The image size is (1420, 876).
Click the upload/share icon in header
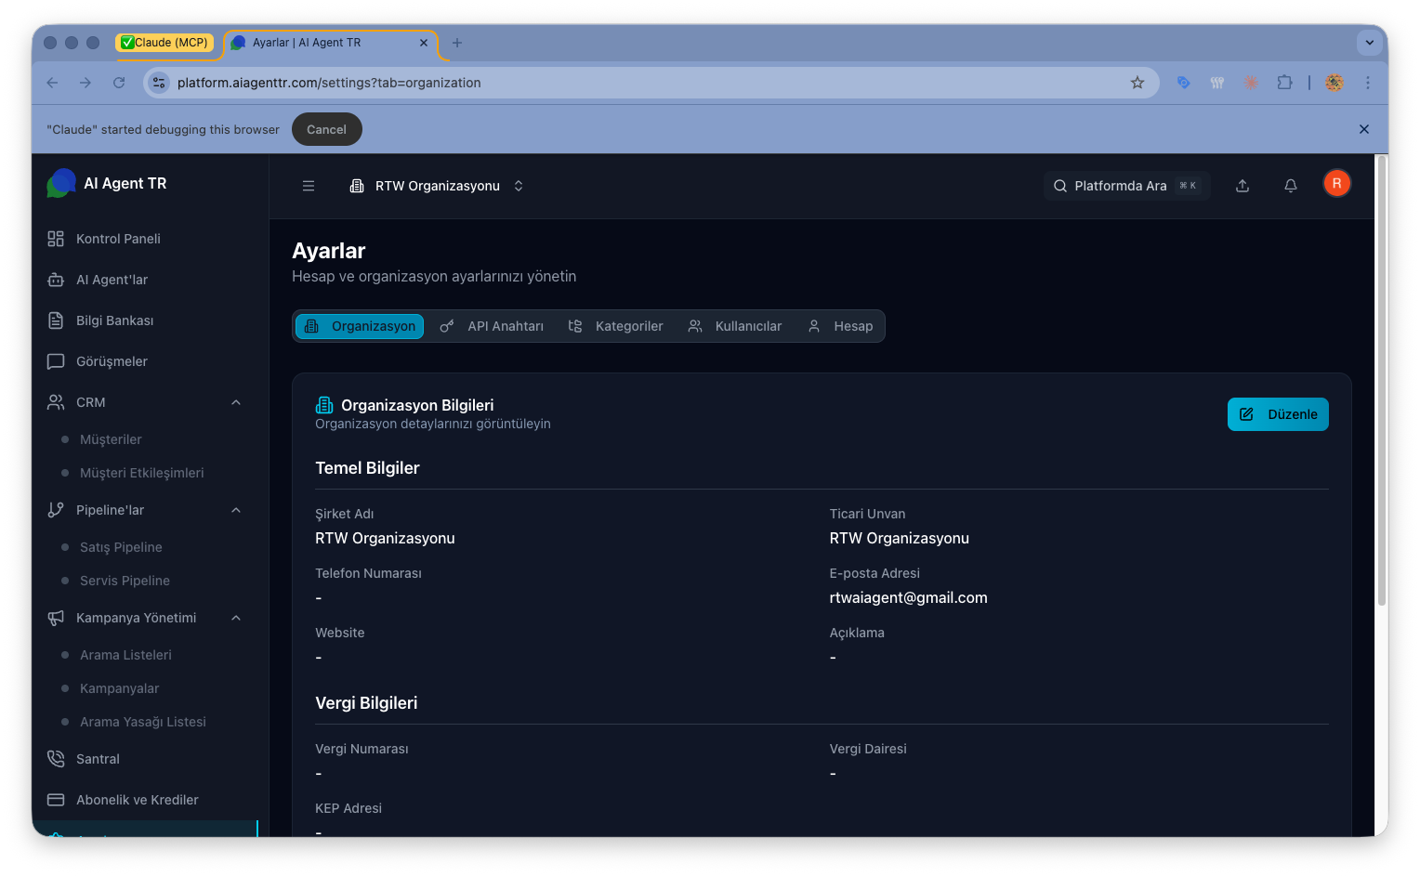coord(1242,186)
